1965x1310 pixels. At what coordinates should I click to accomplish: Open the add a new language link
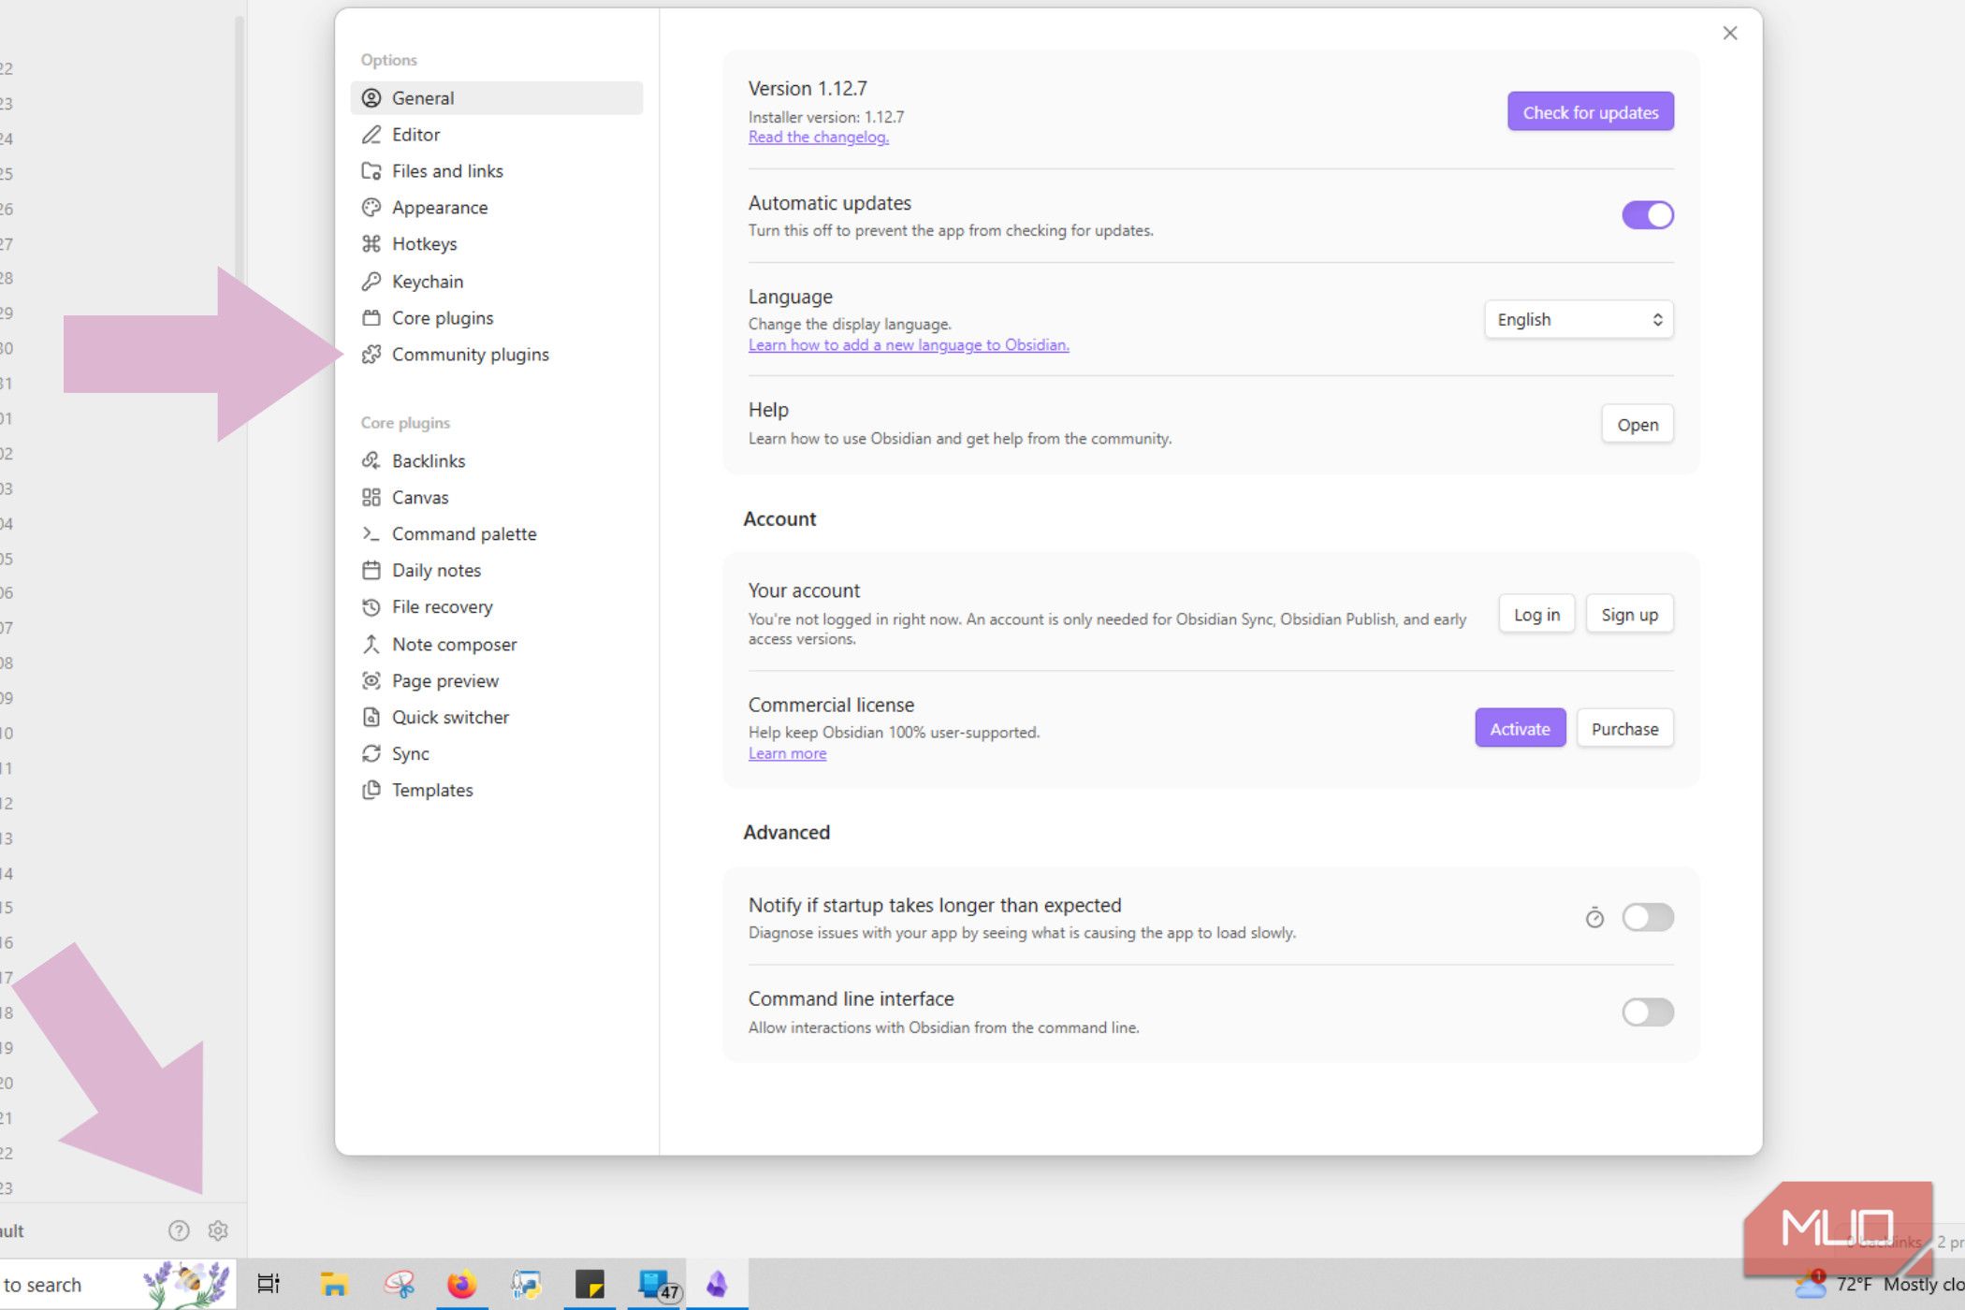[x=909, y=345]
